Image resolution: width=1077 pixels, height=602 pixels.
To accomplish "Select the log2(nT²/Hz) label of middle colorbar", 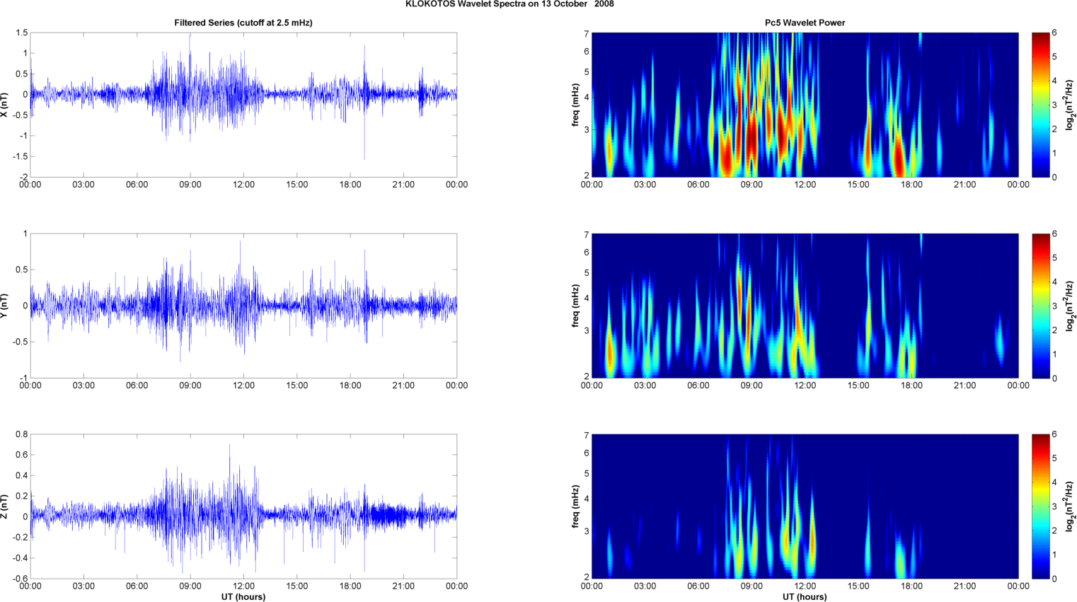I will point(1071,306).
